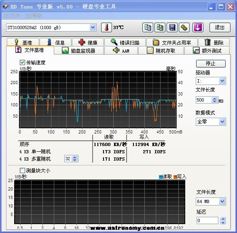This screenshot has width=237, height=233.
Task: Save screenshot with floppy disk icon
Action: (x=172, y=28)
